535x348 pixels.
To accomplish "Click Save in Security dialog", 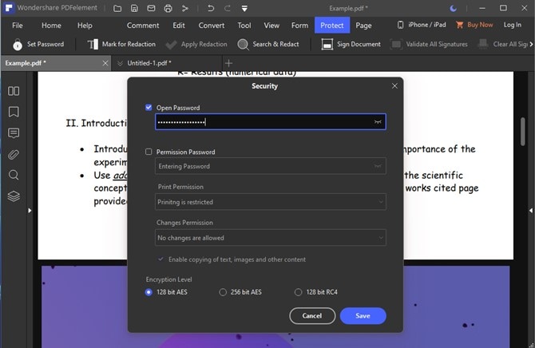I will click(x=363, y=315).
